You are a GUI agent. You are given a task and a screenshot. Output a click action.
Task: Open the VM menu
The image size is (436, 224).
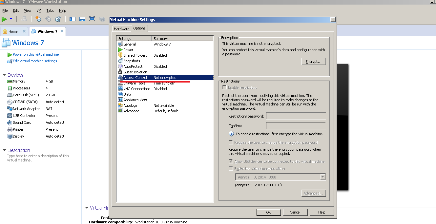[39, 10]
